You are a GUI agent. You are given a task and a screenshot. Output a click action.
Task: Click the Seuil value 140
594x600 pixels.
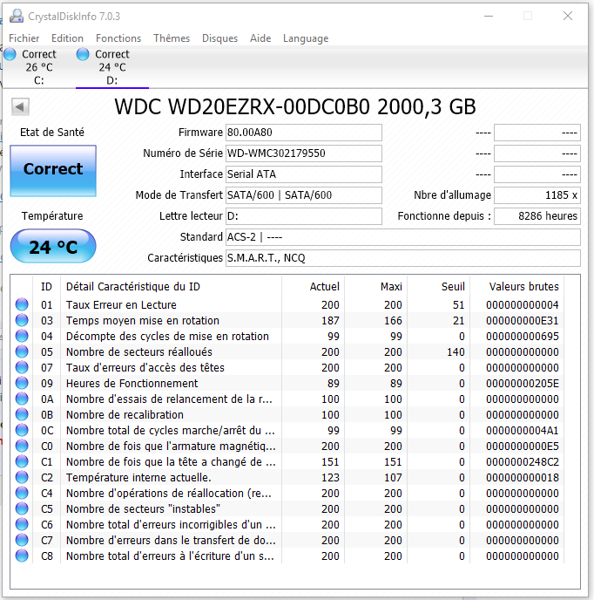pos(456,351)
